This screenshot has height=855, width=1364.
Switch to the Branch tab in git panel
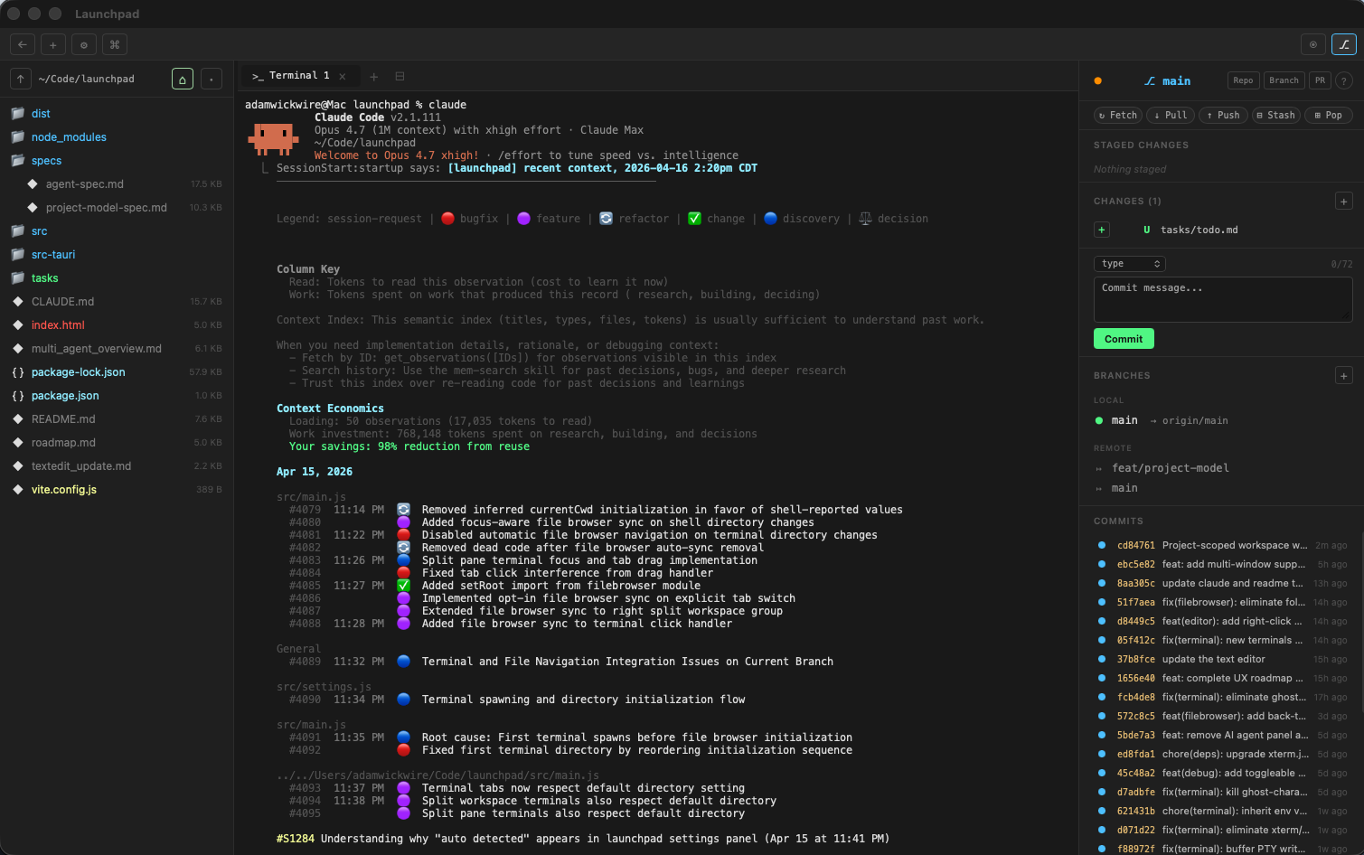coord(1284,80)
